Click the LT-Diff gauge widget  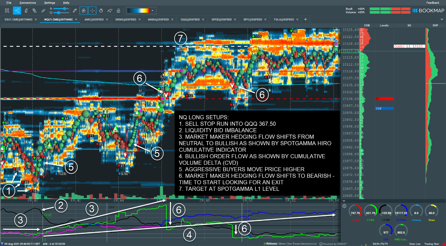click(x=386, y=213)
